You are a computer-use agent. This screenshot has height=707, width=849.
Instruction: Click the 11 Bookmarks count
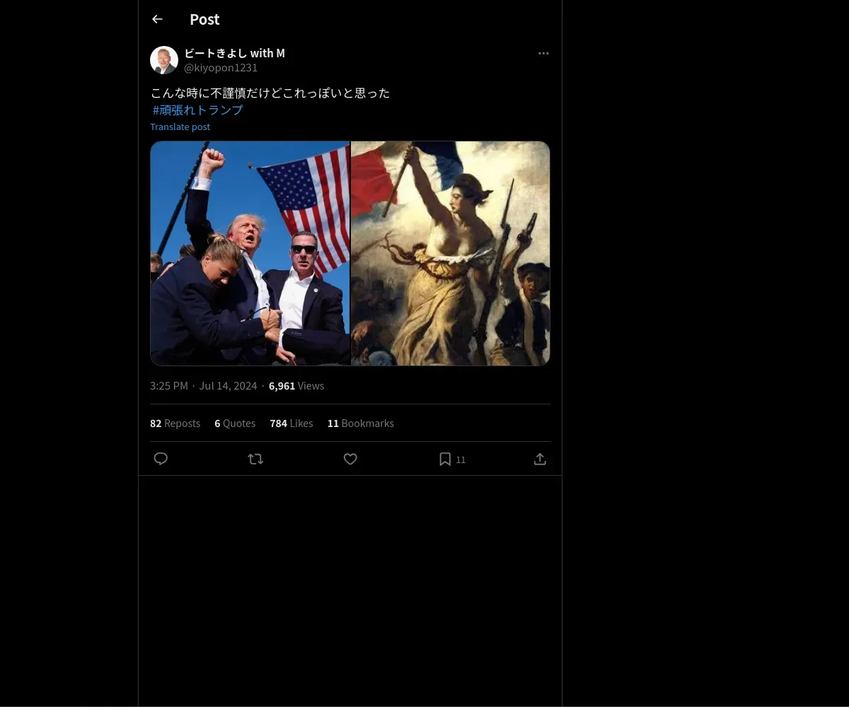pyautogui.click(x=360, y=423)
